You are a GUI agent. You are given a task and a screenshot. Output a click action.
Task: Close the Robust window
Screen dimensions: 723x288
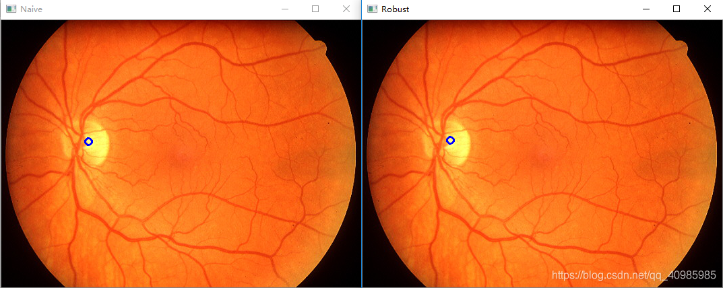tap(708, 9)
